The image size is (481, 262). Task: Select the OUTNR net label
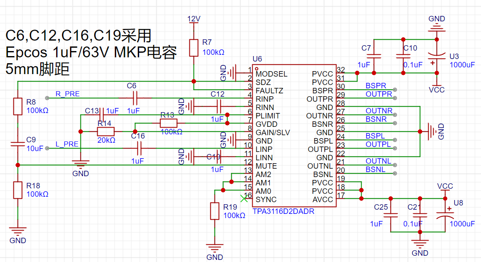coord(379,110)
